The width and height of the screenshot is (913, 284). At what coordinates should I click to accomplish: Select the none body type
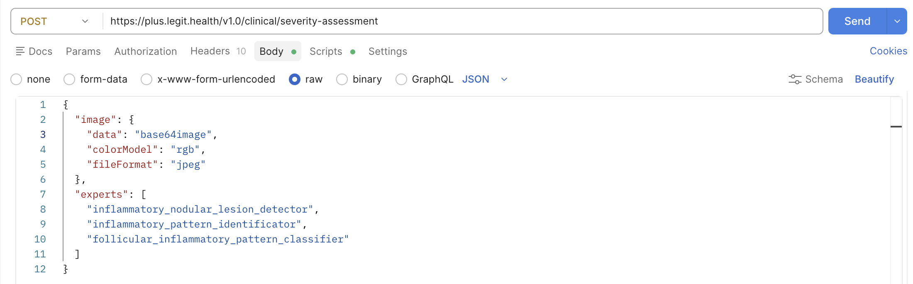(x=16, y=79)
